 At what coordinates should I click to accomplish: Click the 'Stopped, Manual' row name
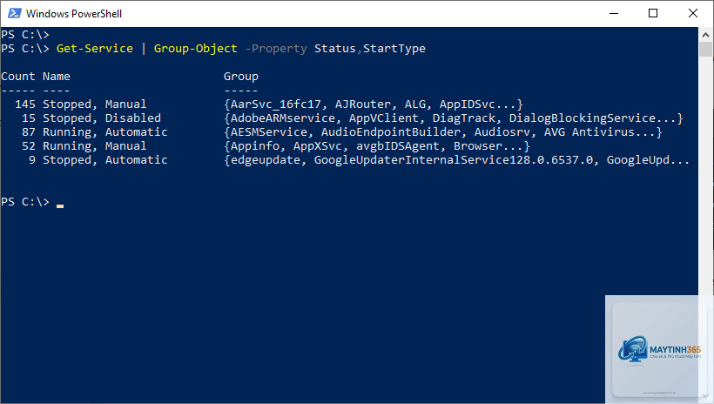point(95,104)
